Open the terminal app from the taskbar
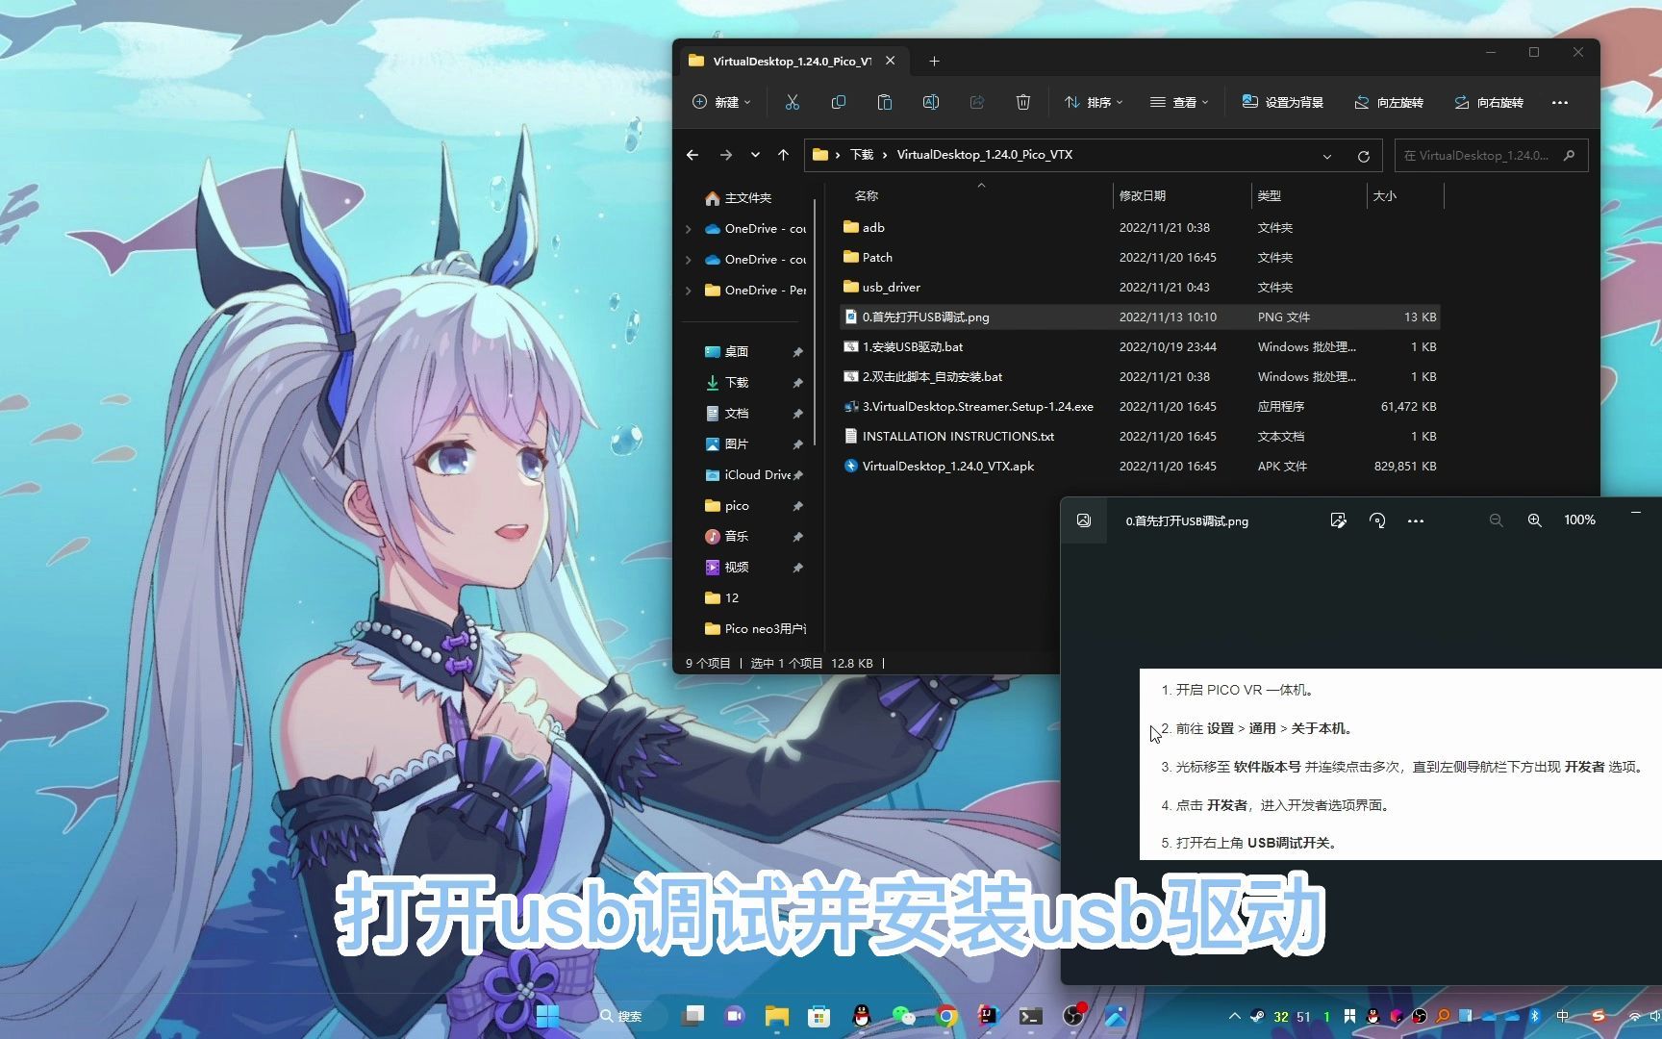Screen dimensions: 1662x1039 pos(1031,1016)
